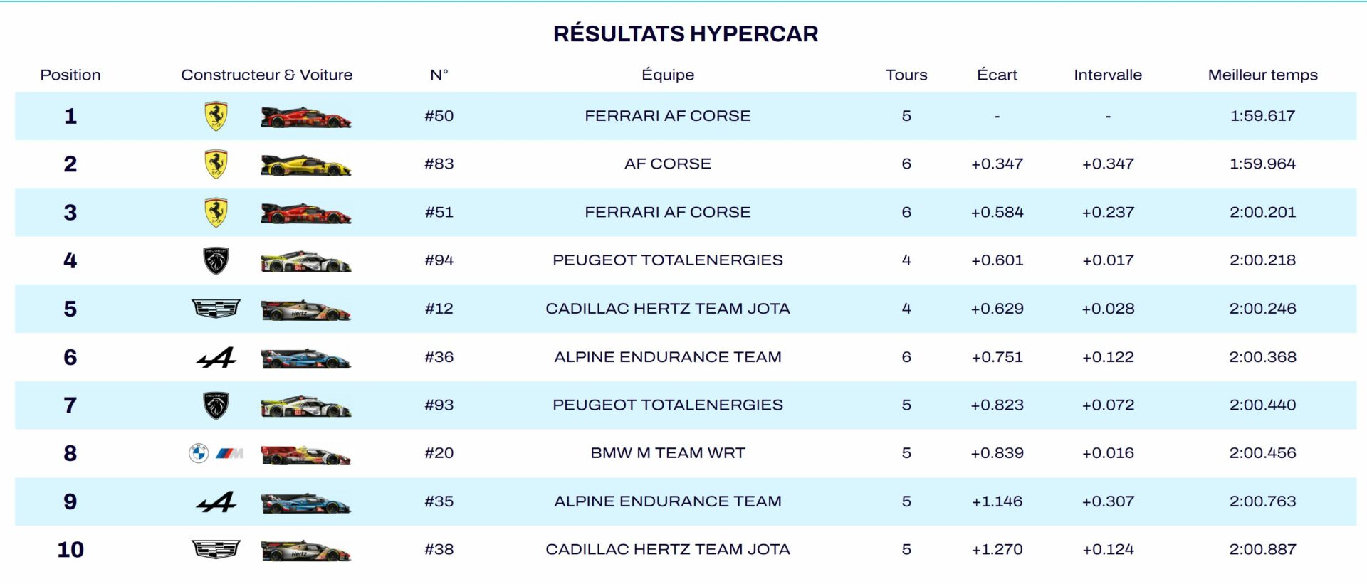Select the PEUGEOT TOTALENERGIES #94 team name
1367x584 pixels.
pos(668,260)
